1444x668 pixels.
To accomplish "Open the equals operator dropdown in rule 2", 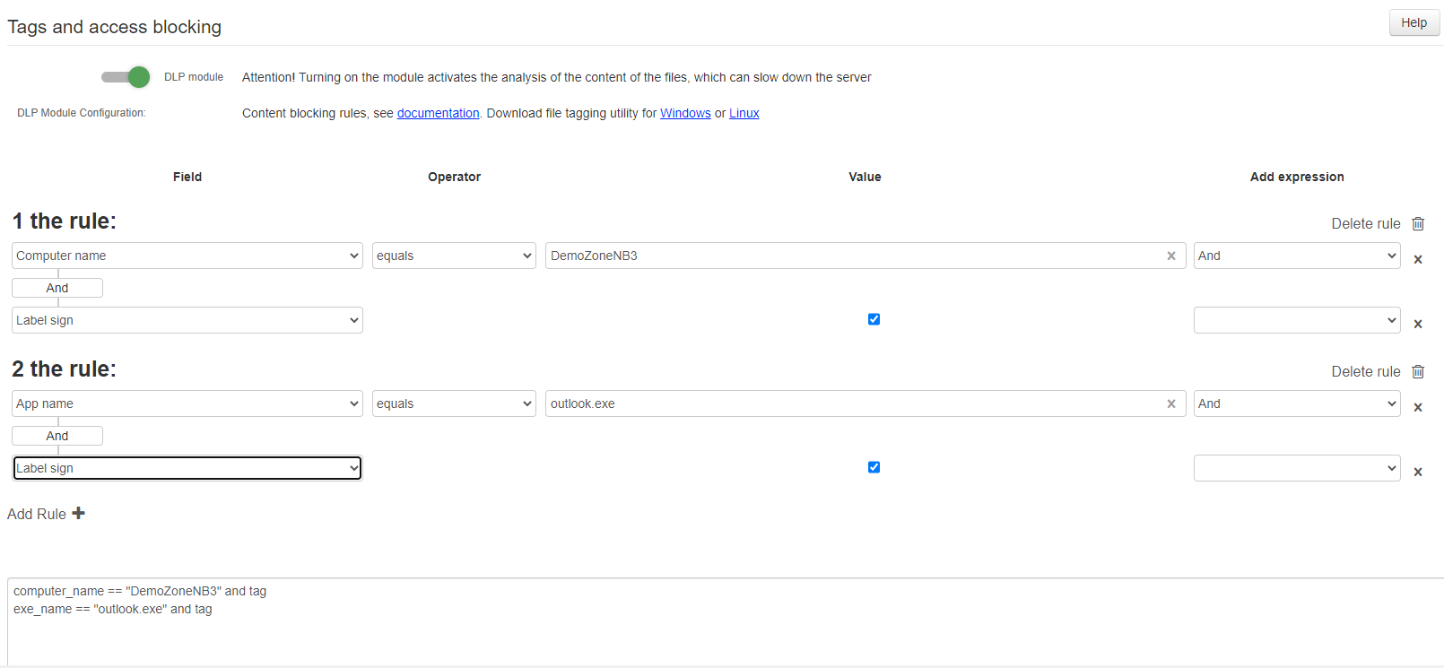I will (x=454, y=403).
